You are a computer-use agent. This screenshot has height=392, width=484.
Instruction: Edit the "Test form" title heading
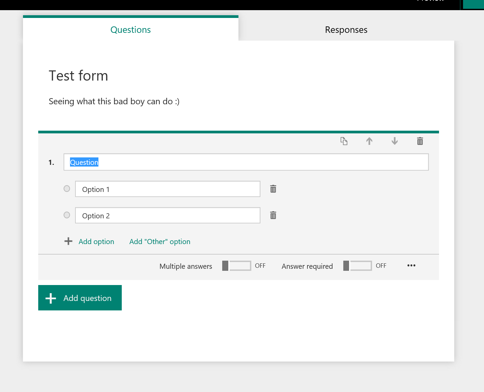point(78,76)
